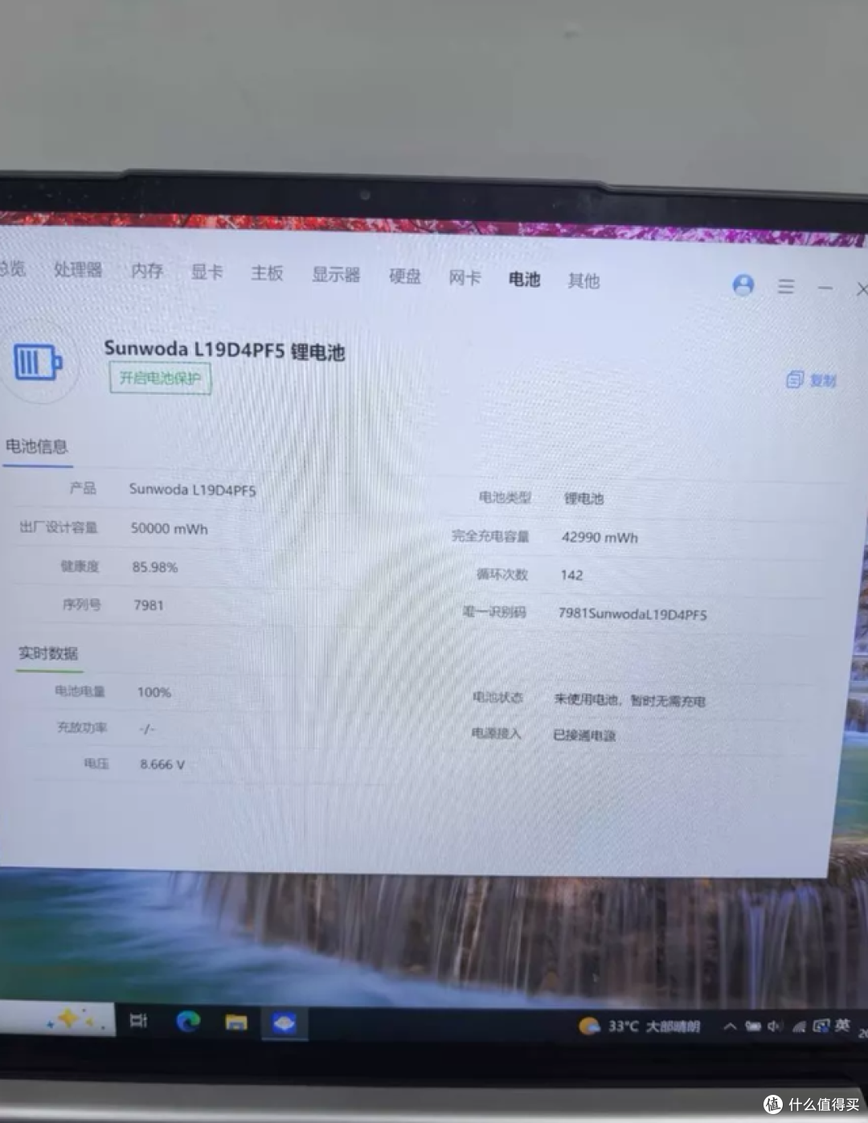Minimize the hardware info window
868x1123 pixels.
(x=825, y=288)
